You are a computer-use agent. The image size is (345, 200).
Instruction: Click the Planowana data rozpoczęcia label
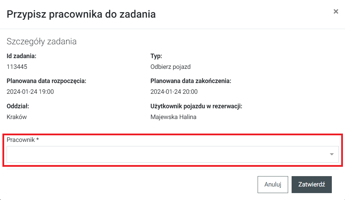[x=46, y=81]
